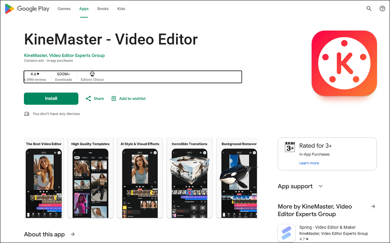Open High Quality Templates screenshot

(x=90, y=178)
